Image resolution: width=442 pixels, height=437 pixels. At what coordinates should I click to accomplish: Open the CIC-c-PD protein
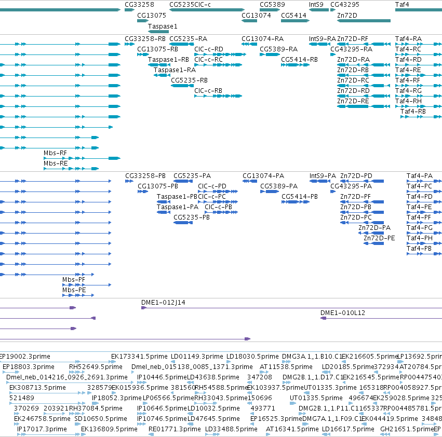click(218, 192)
